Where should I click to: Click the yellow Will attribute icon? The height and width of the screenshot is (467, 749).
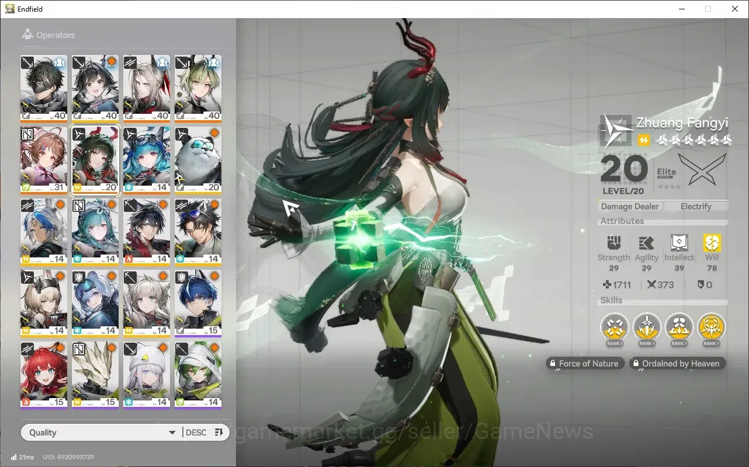pyautogui.click(x=712, y=242)
